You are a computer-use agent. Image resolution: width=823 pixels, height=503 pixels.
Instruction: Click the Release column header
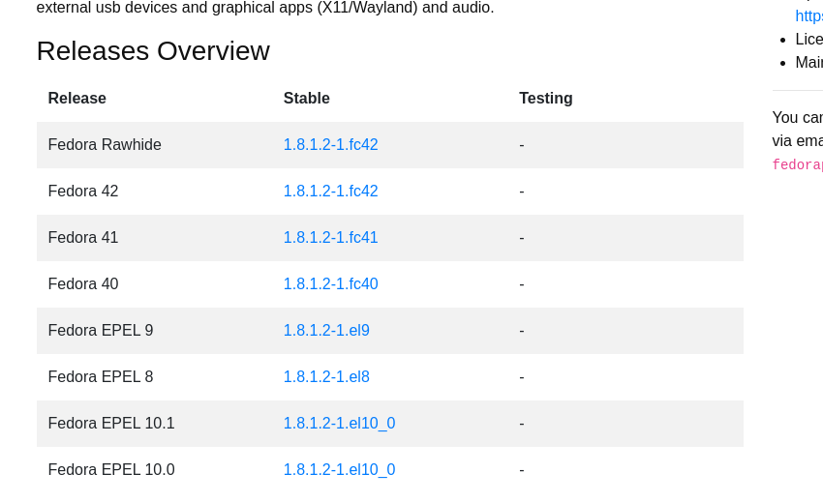(x=76, y=99)
